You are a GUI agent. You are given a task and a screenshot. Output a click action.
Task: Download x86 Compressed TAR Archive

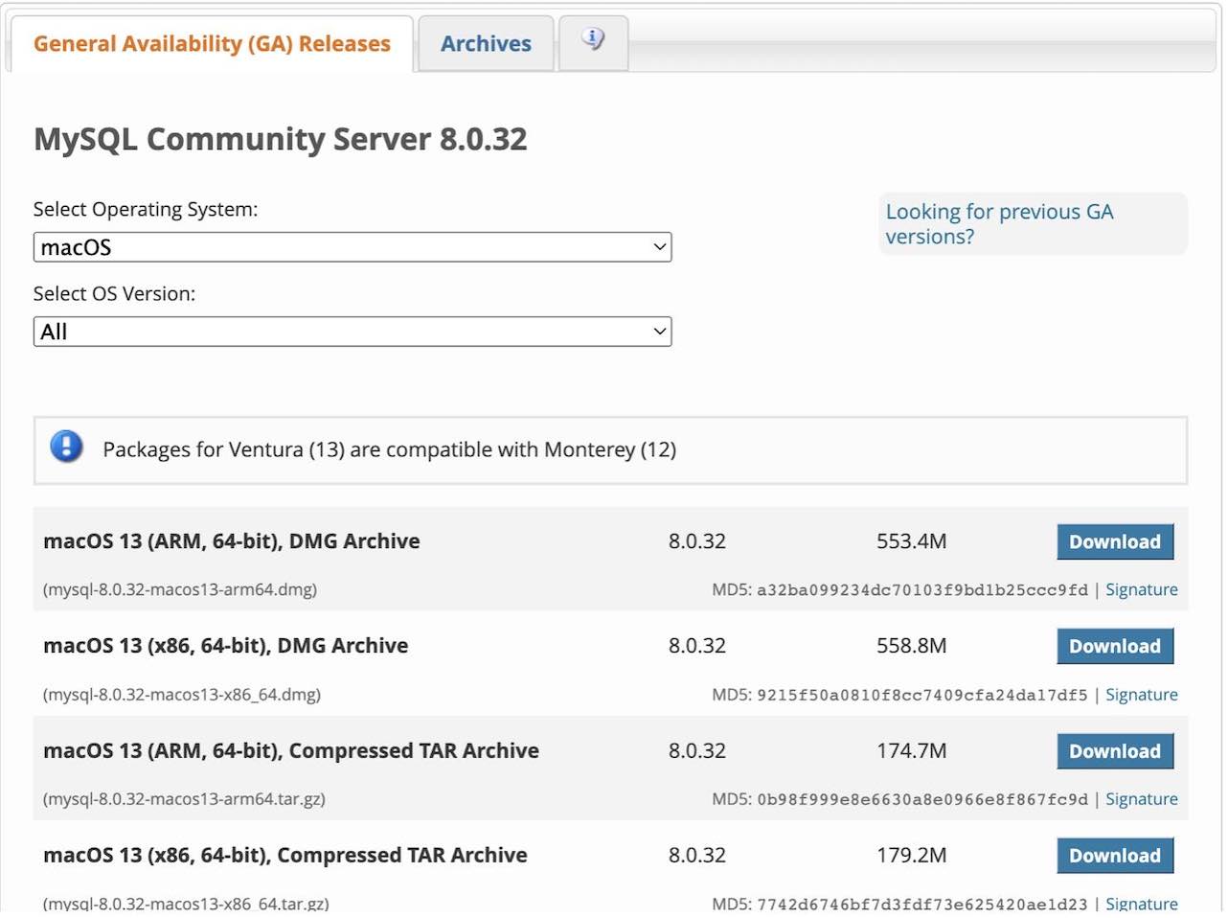pos(1115,856)
